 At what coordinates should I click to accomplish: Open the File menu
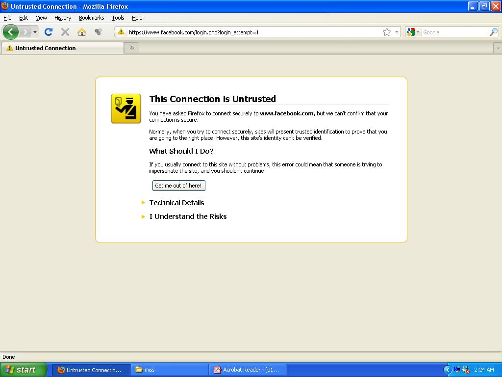click(x=7, y=18)
